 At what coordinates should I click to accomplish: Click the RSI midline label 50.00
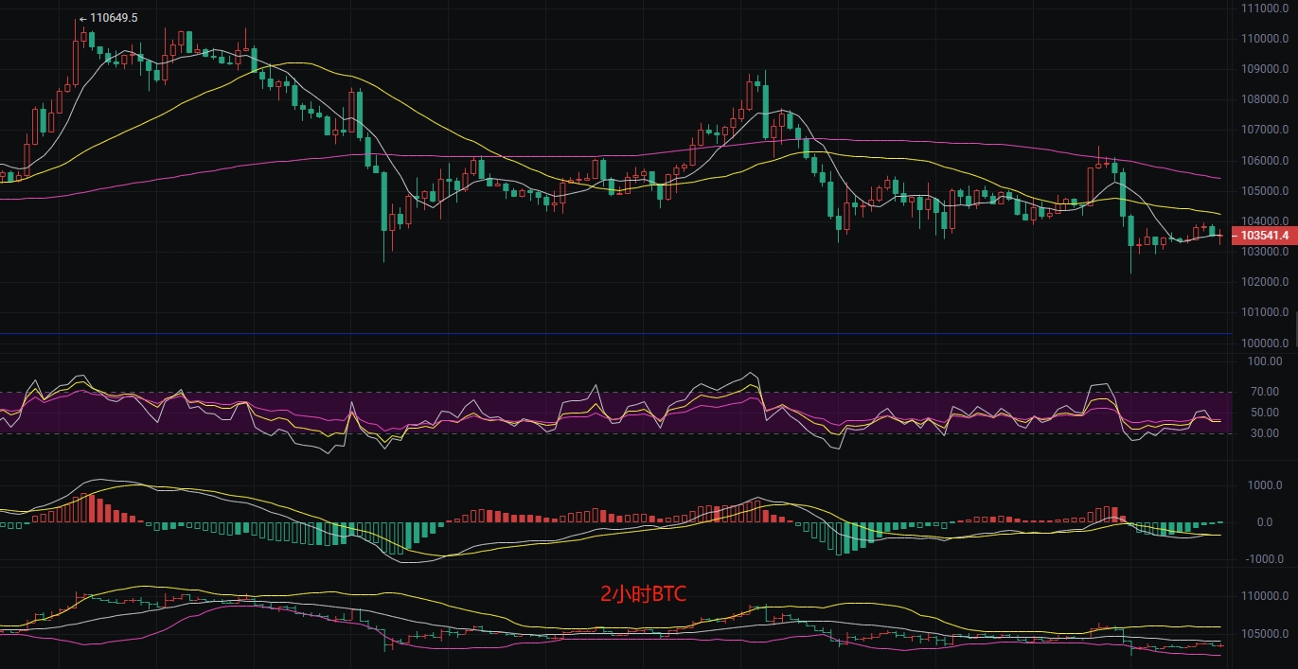pos(1266,413)
